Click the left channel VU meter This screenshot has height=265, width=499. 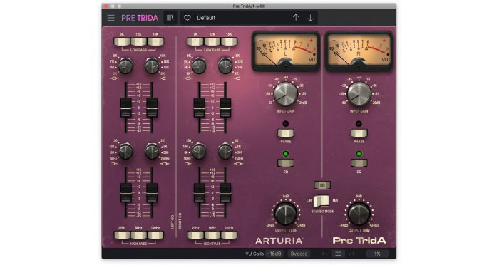click(286, 51)
